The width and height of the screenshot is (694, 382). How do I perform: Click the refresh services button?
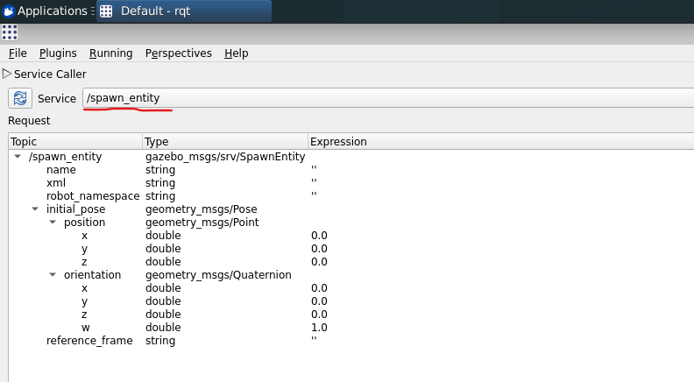(x=20, y=98)
